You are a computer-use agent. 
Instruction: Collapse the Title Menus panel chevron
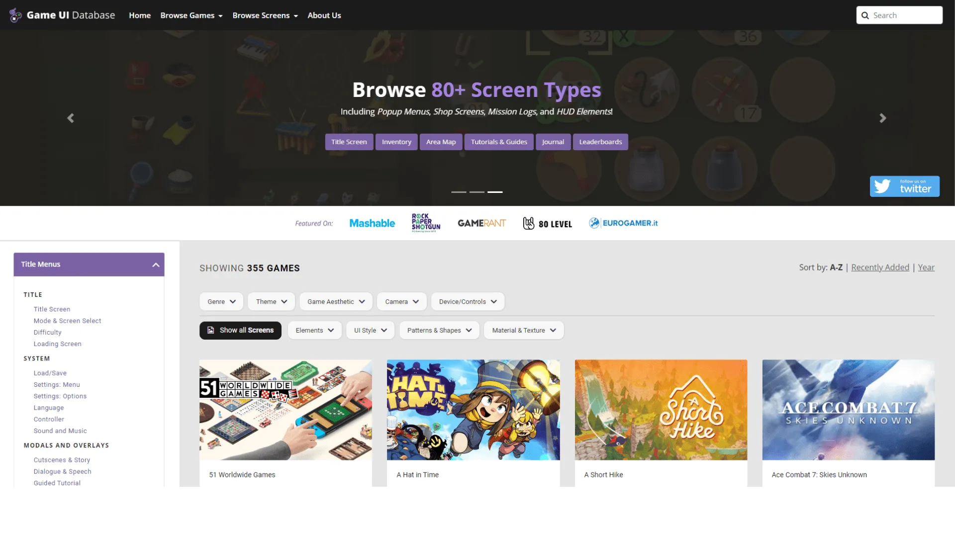(156, 265)
